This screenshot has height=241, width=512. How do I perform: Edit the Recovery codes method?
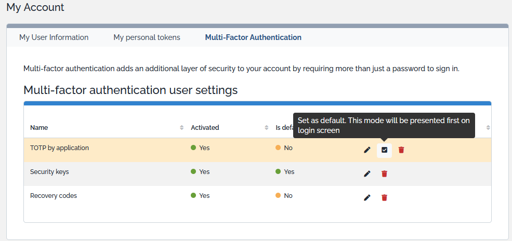point(367,197)
